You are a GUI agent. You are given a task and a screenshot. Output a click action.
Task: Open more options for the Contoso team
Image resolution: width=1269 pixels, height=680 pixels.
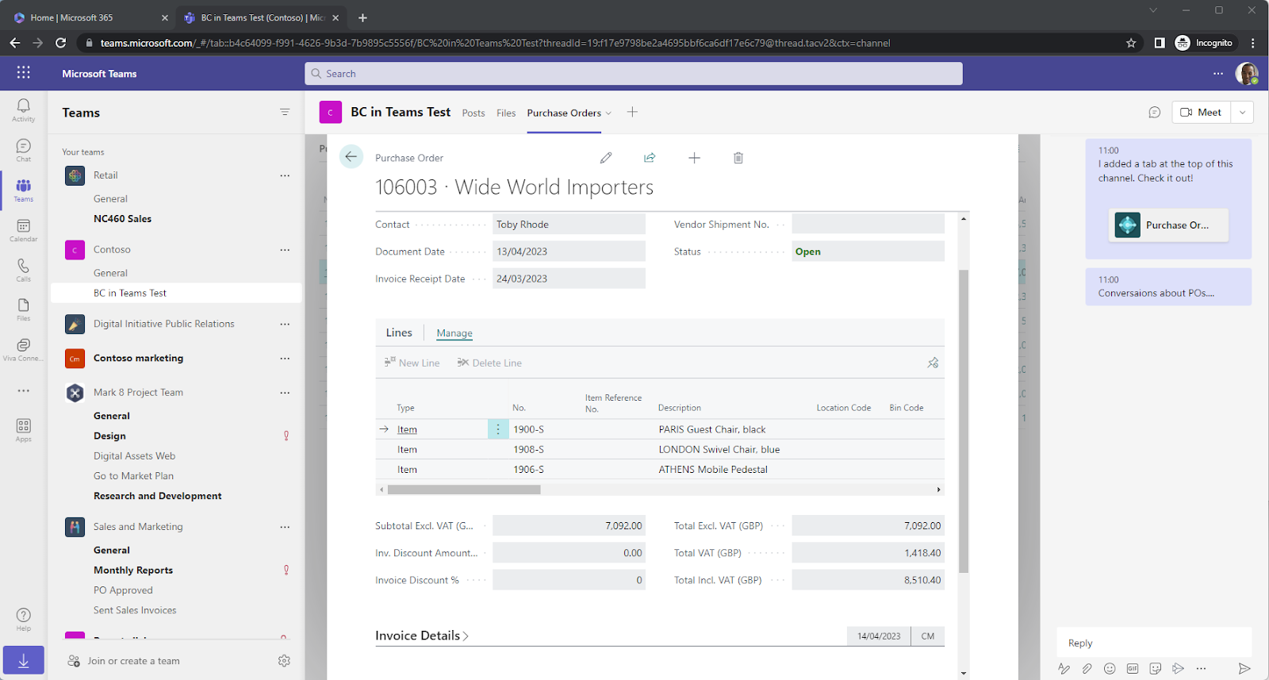pos(285,249)
